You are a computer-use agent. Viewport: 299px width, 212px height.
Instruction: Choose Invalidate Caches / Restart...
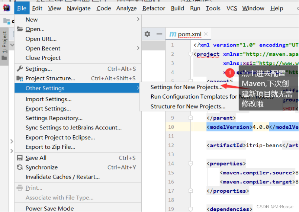pyautogui.click(x=78, y=177)
